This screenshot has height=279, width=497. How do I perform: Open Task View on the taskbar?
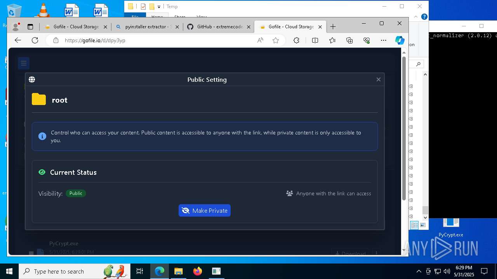(140, 271)
